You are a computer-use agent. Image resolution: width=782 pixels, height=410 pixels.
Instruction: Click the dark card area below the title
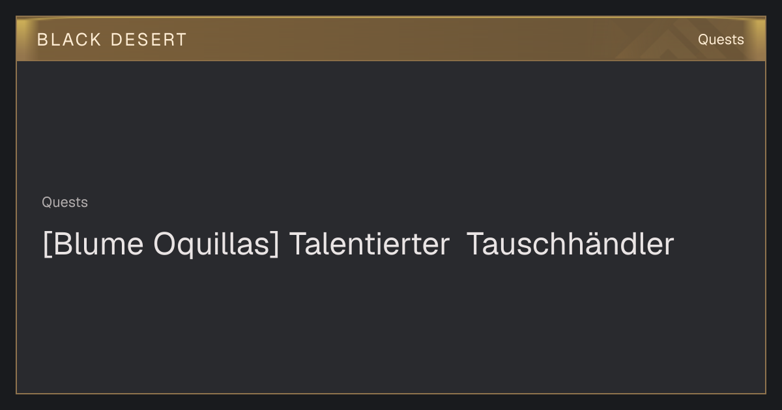(x=391, y=325)
